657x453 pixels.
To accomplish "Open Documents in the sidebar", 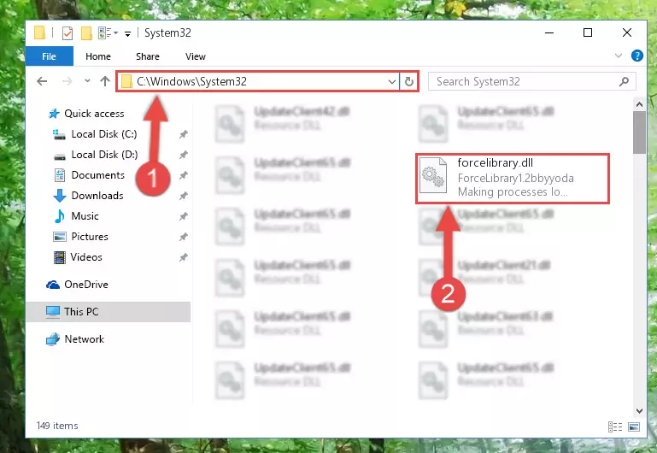I will coord(89,175).
